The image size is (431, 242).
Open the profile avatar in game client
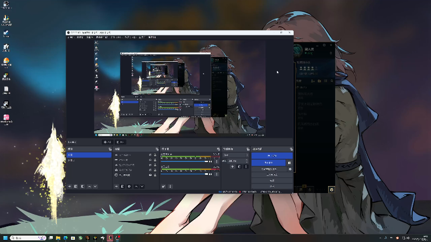pyautogui.click(x=298, y=50)
